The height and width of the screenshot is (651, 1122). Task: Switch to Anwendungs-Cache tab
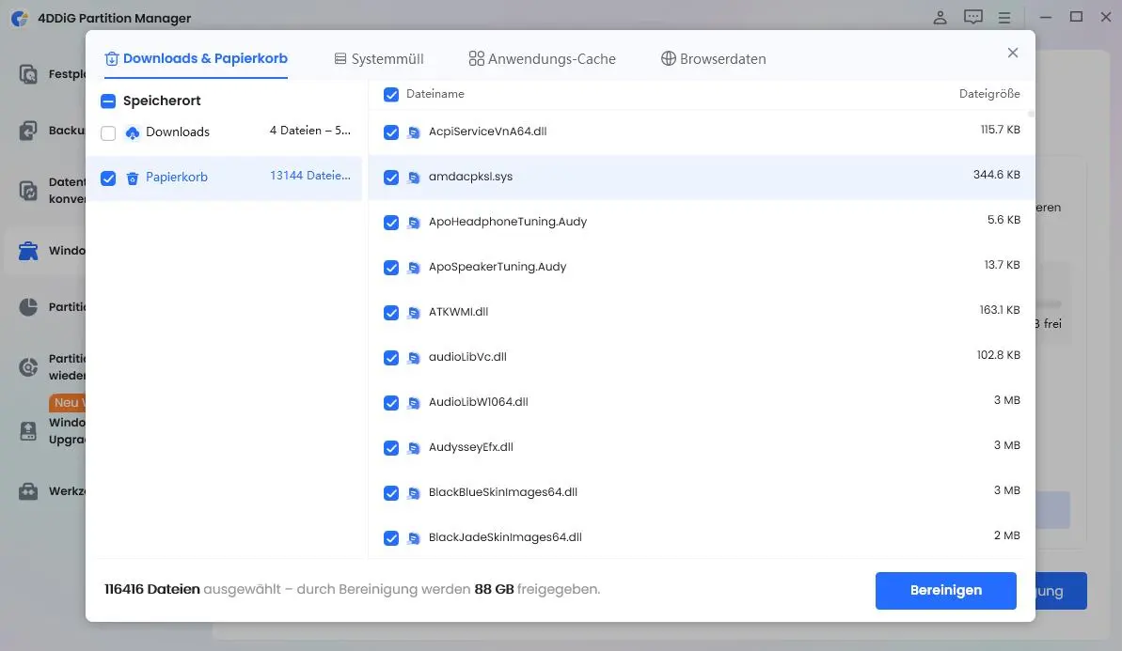543,58
